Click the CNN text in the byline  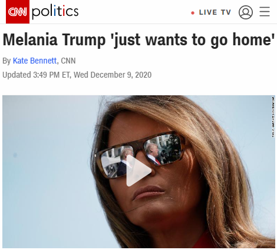(68, 61)
